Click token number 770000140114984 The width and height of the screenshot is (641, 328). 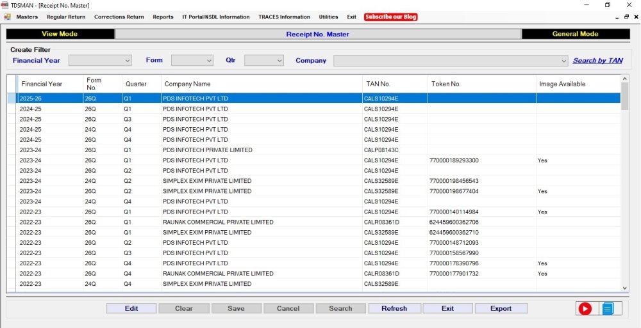click(x=454, y=212)
